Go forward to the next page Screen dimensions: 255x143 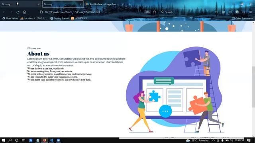point(11,12)
